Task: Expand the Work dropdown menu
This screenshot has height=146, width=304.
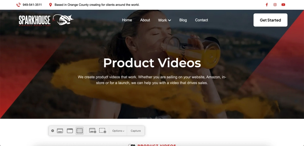Action: click(x=164, y=20)
